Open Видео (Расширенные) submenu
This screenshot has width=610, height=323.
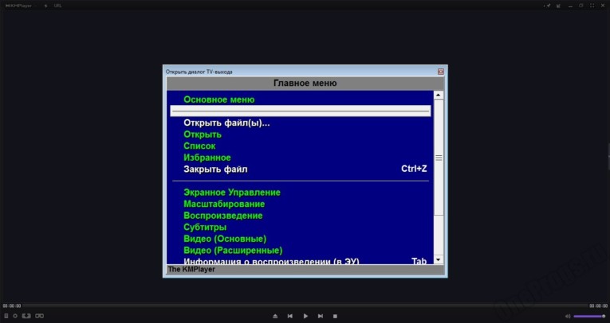(233, 251)
